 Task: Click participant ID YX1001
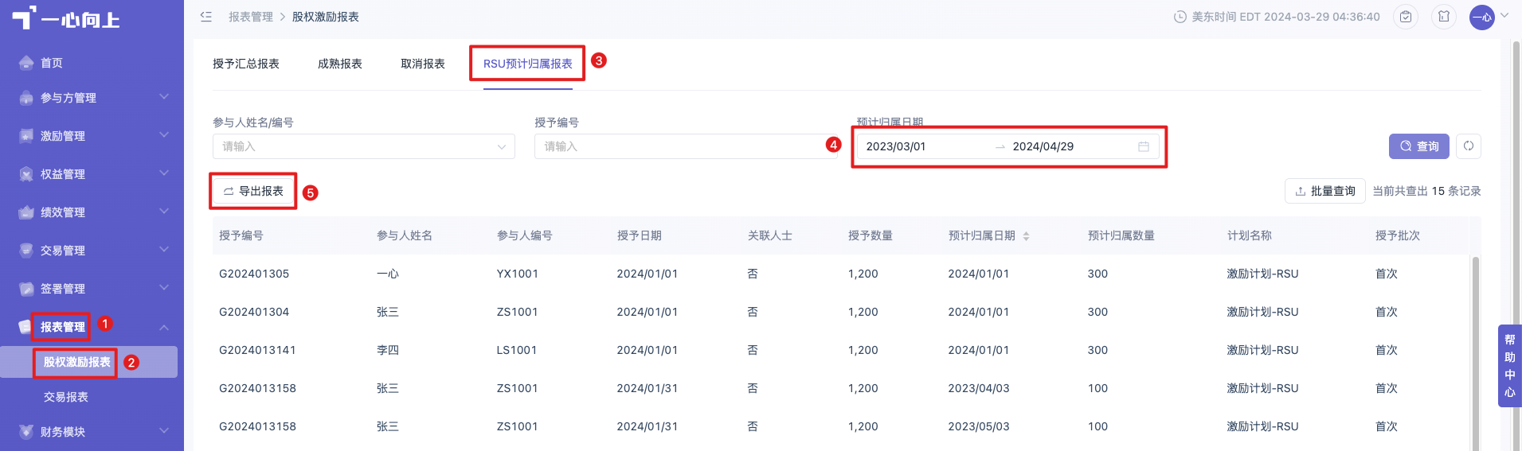point(518,274)
